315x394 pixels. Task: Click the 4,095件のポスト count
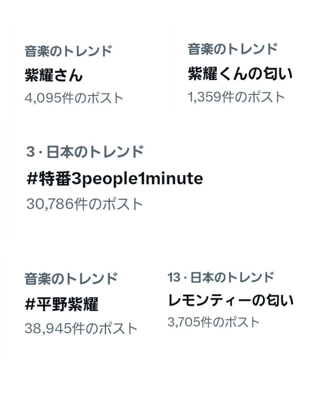point(74,98)
